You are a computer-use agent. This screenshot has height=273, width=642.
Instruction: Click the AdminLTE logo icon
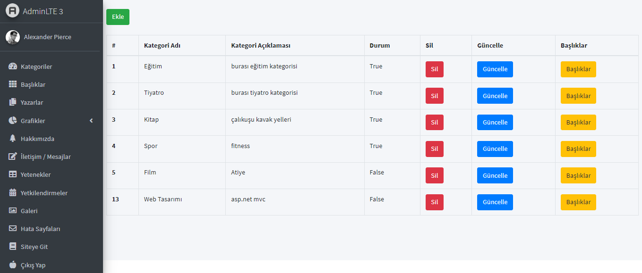point(13,10)
